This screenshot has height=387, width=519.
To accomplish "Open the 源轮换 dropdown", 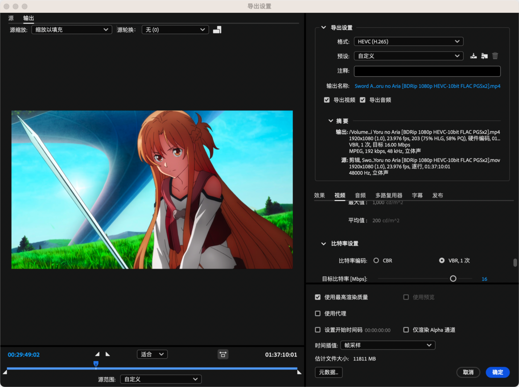I will click(x=175, y=30).
